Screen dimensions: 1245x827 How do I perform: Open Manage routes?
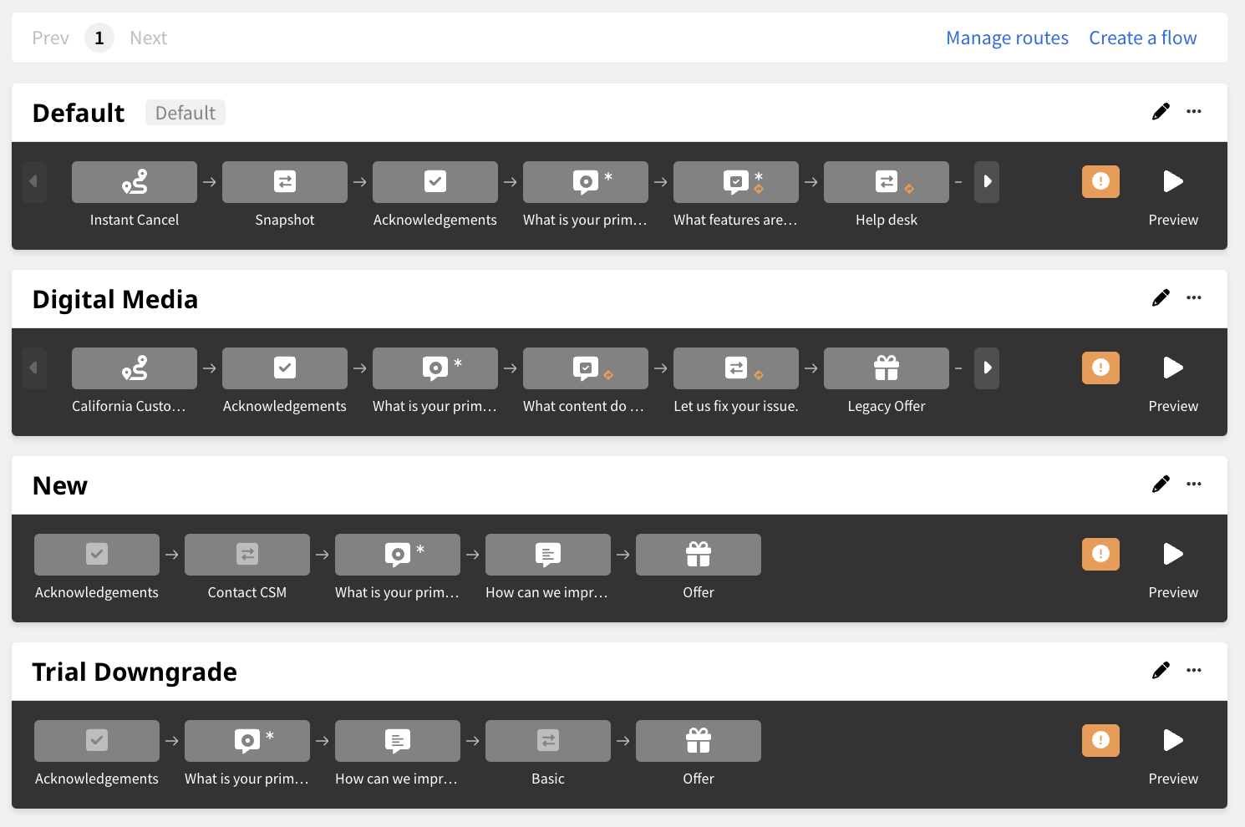coord(1007,38)
